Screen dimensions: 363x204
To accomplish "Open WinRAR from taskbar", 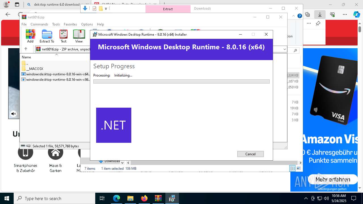I will point(158,198).
